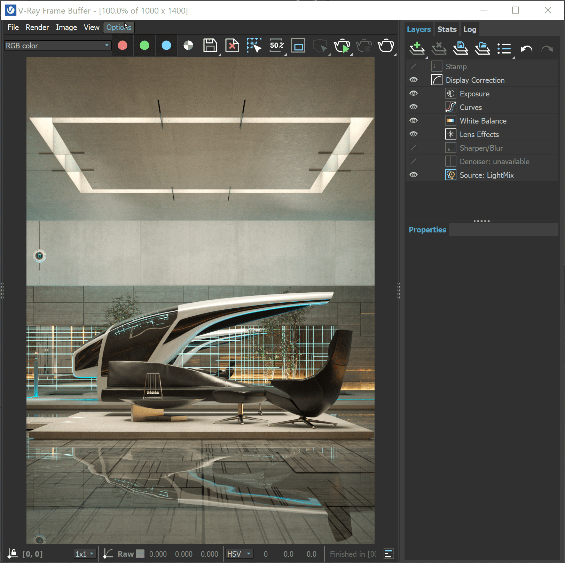Add a new layer in the Layers panel
Image resolution: width=565 pixels, height=563 pixels.
(417, 48)
